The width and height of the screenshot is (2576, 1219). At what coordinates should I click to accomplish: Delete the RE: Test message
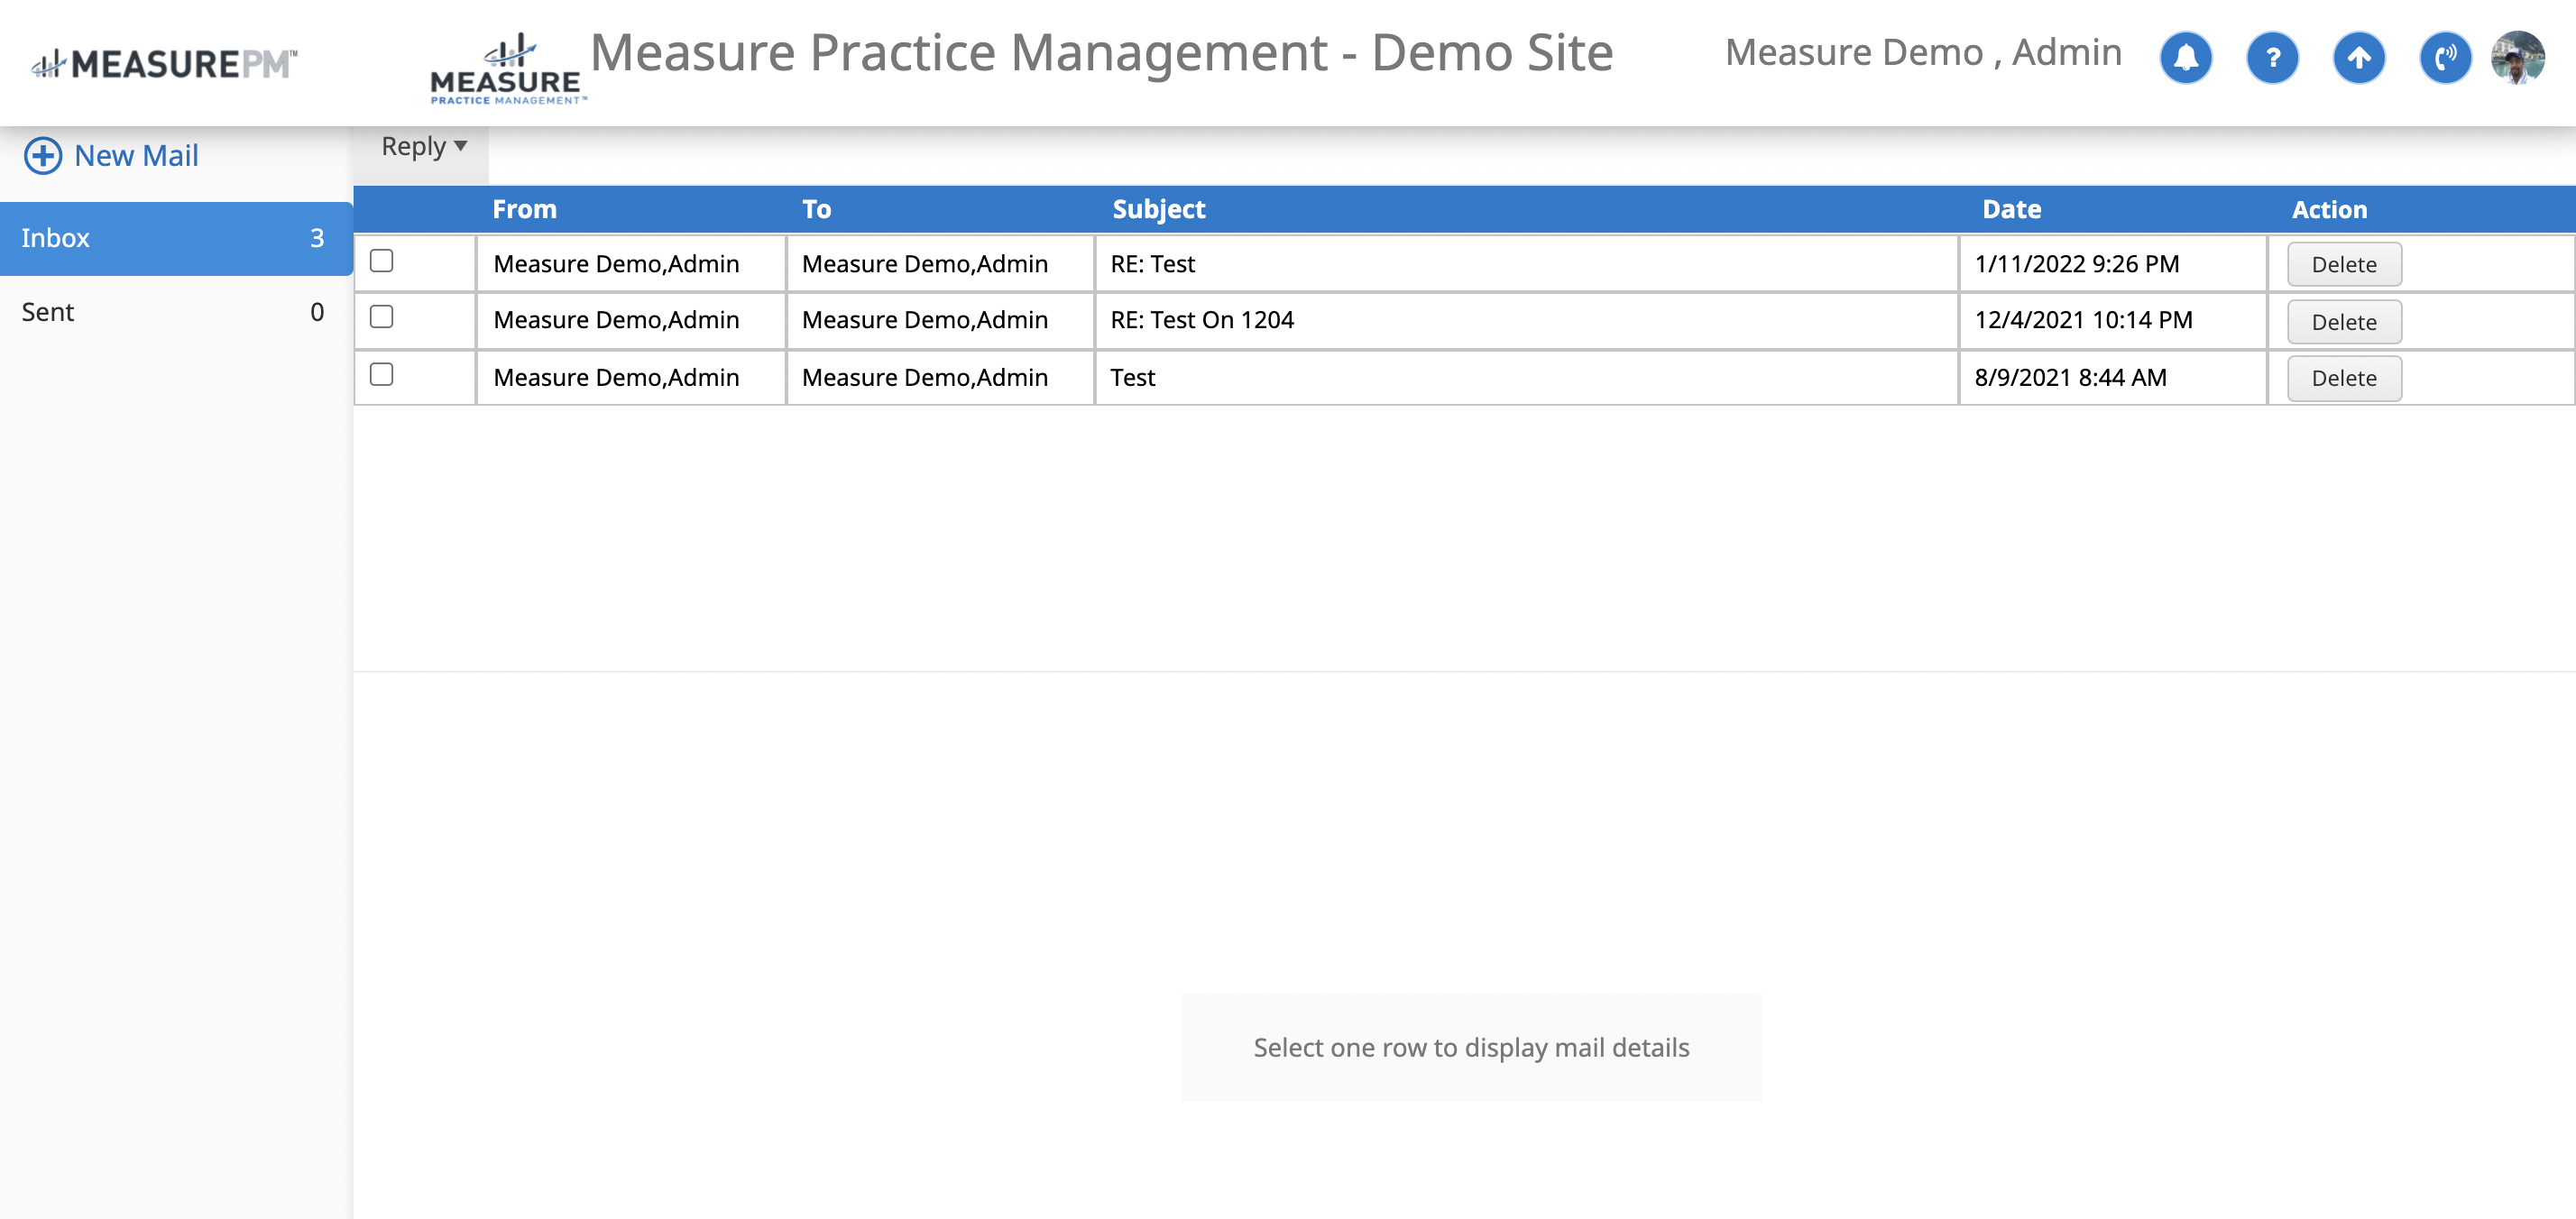2343,265
